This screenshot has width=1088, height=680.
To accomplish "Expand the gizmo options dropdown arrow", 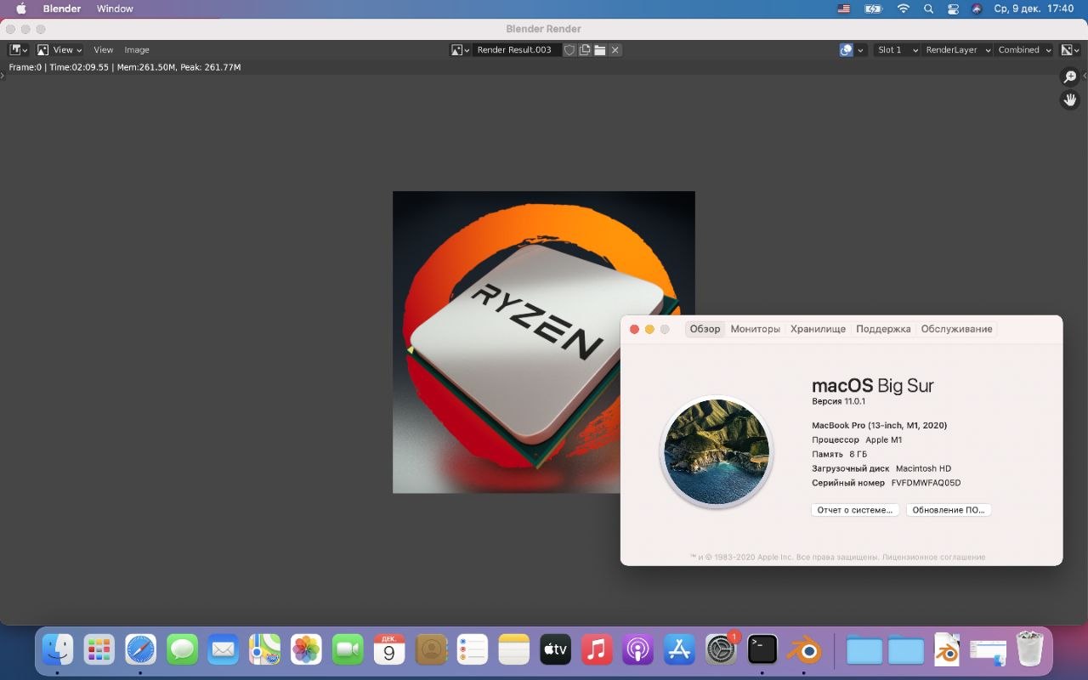I will pyautogui.click(x=860, y=50).
